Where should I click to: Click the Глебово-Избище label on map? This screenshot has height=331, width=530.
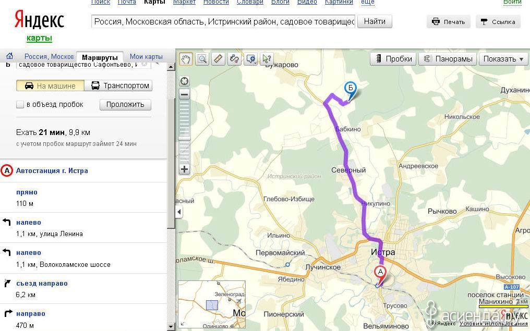(x=289, y=199)
